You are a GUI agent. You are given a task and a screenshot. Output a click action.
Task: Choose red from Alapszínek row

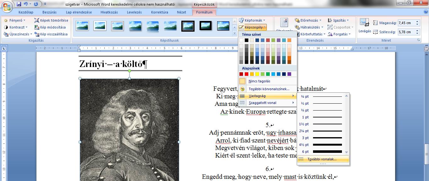tap(247, 74)
